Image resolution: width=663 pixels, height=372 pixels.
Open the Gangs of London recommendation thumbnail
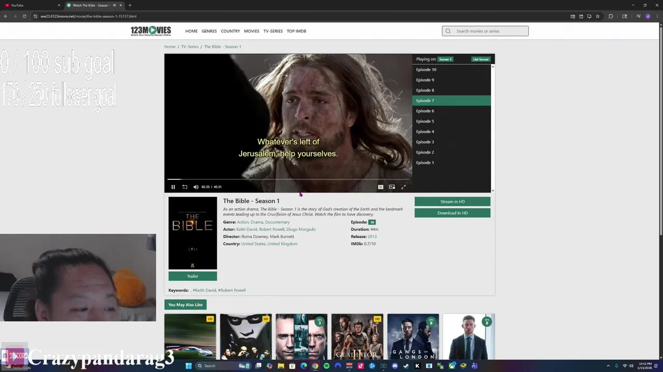click(413, 337)
